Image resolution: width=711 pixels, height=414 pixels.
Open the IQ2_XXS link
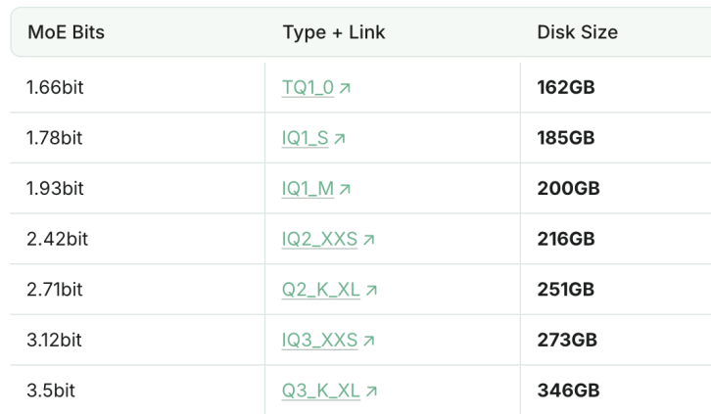320,240
